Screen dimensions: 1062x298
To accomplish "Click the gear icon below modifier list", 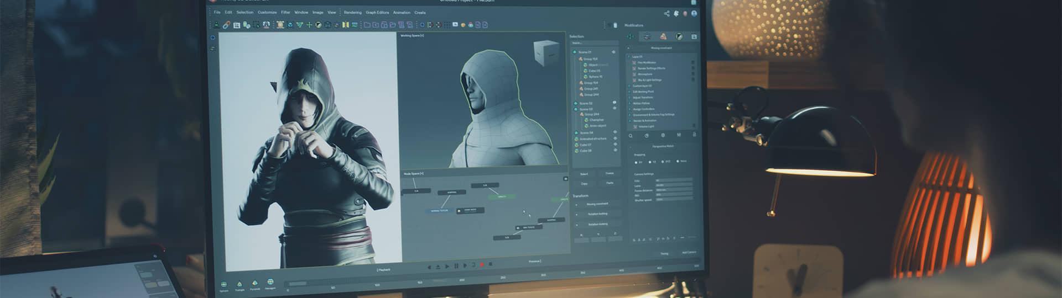I will point(663,135).
